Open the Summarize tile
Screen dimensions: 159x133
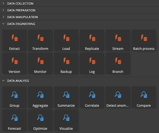pos(66,97)
